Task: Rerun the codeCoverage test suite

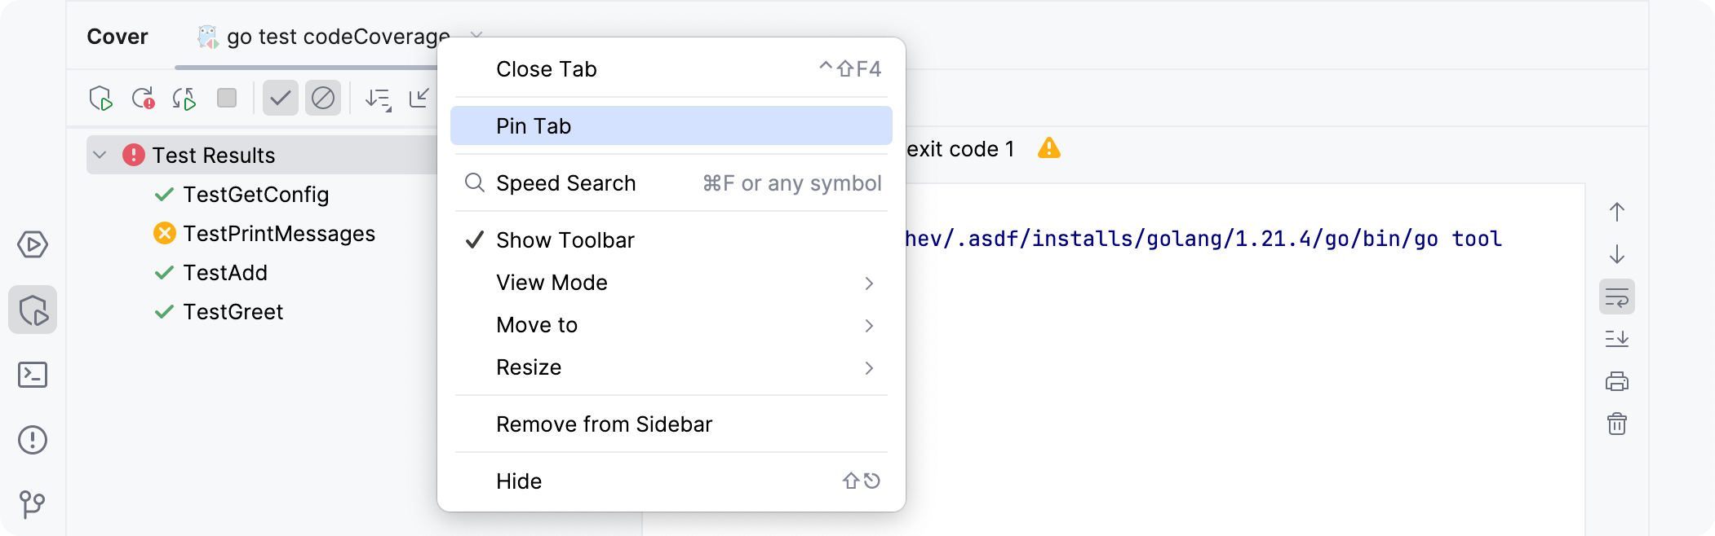Action: point(100,98)
